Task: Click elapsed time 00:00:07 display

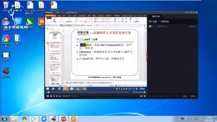Action: point(66,96)
